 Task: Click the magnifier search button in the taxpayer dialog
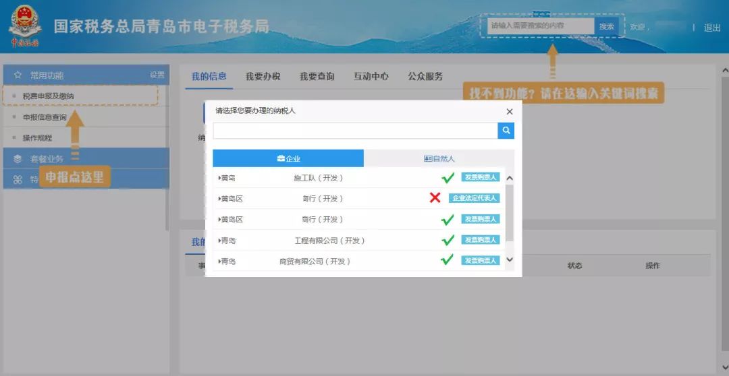tap(506, 131)
